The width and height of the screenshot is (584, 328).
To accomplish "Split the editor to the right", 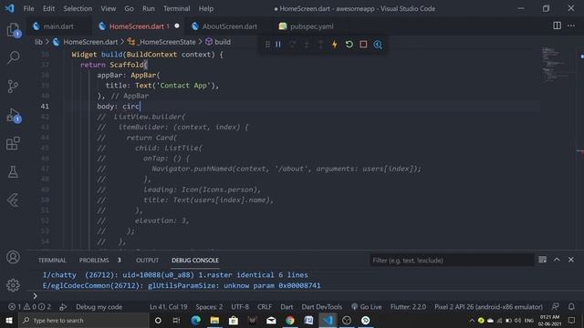I will coord(557,26).
